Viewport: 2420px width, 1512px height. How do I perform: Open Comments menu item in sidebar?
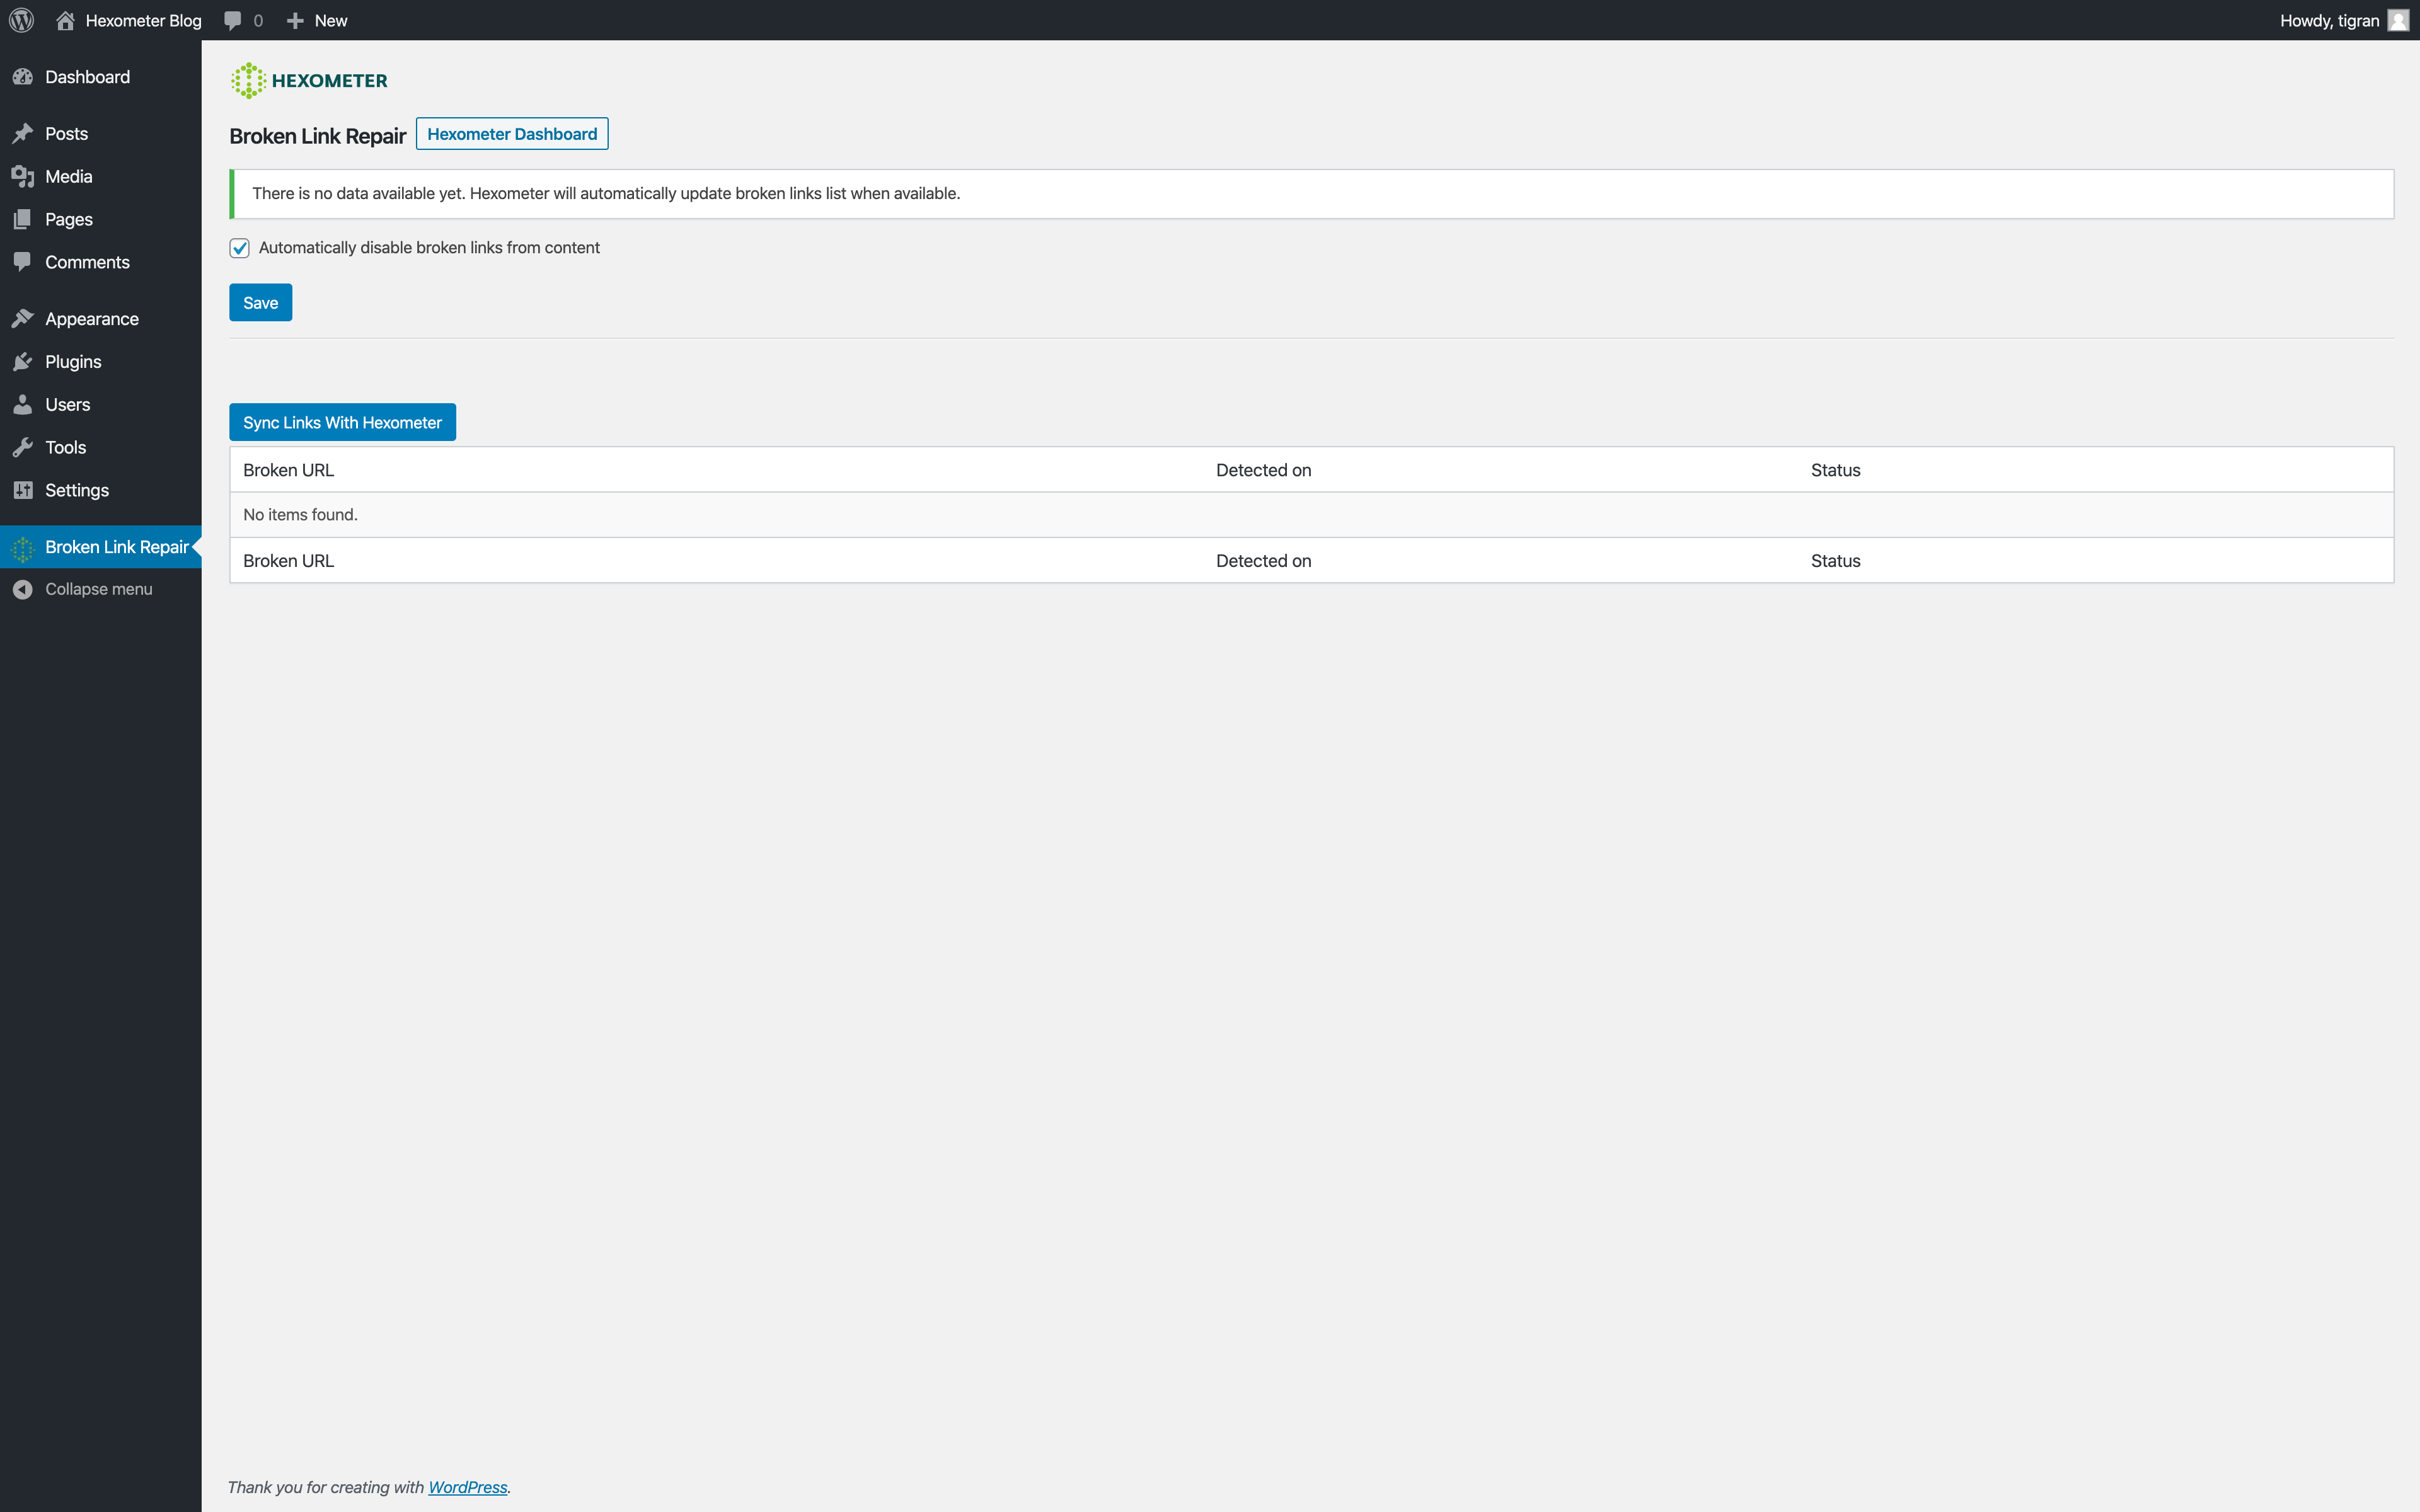tap(101, 262)
